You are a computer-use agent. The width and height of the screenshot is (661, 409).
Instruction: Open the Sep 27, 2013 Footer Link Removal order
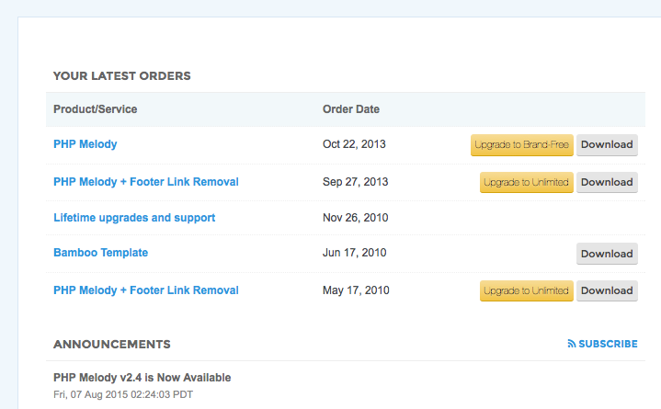coord(145,182)
